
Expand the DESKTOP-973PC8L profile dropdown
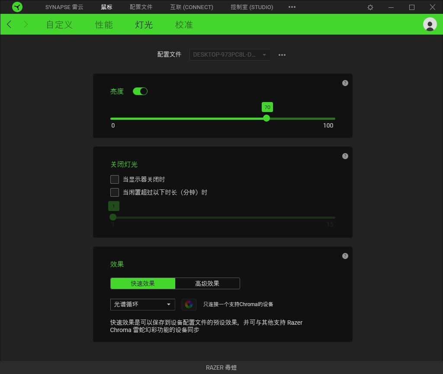[x=230, y=54]
